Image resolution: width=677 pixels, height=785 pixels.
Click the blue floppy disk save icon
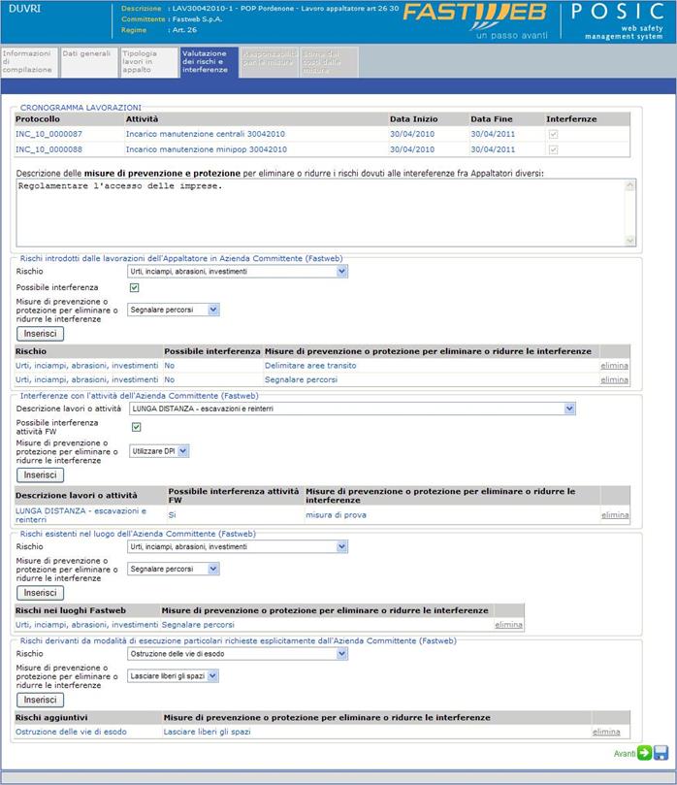tap(661, 753)
